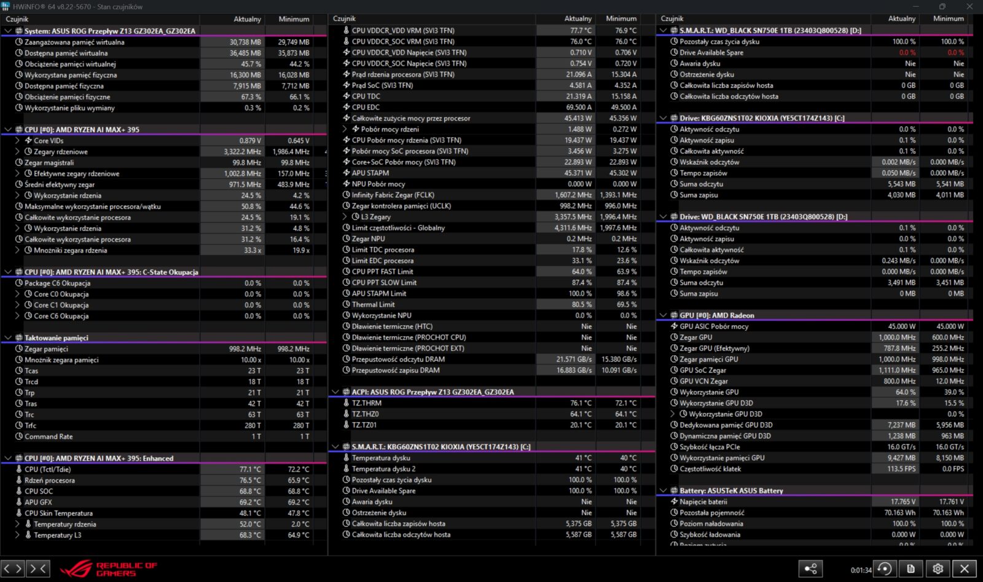This screenshot has width=983, height=582.
Task: Select the Thermal Limit sensor row
Action: [x=373, y=305]
